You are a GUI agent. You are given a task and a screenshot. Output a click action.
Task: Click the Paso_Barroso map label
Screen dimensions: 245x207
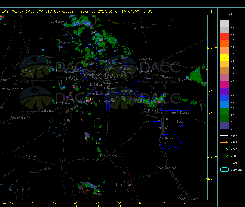point(167,168)
